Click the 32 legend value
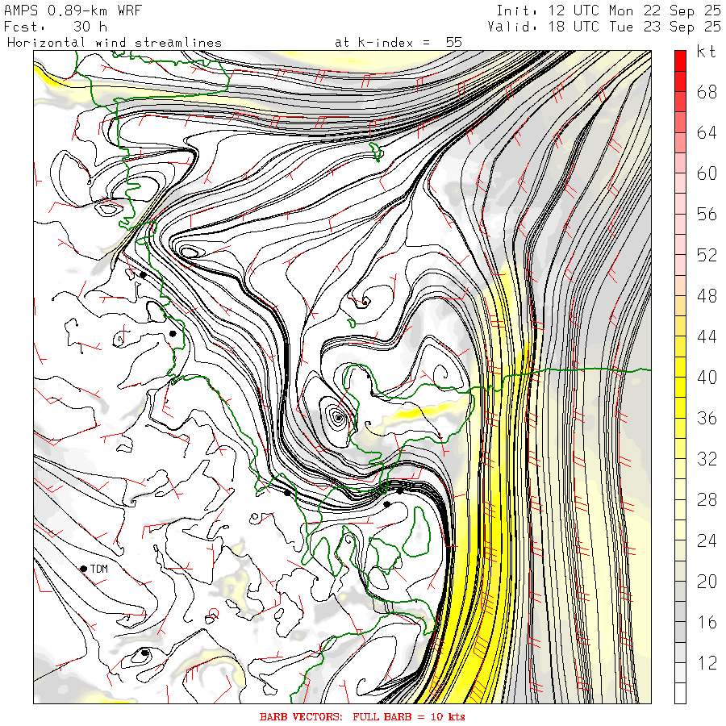This screenshot has height=726, width=726. [707, 459]
